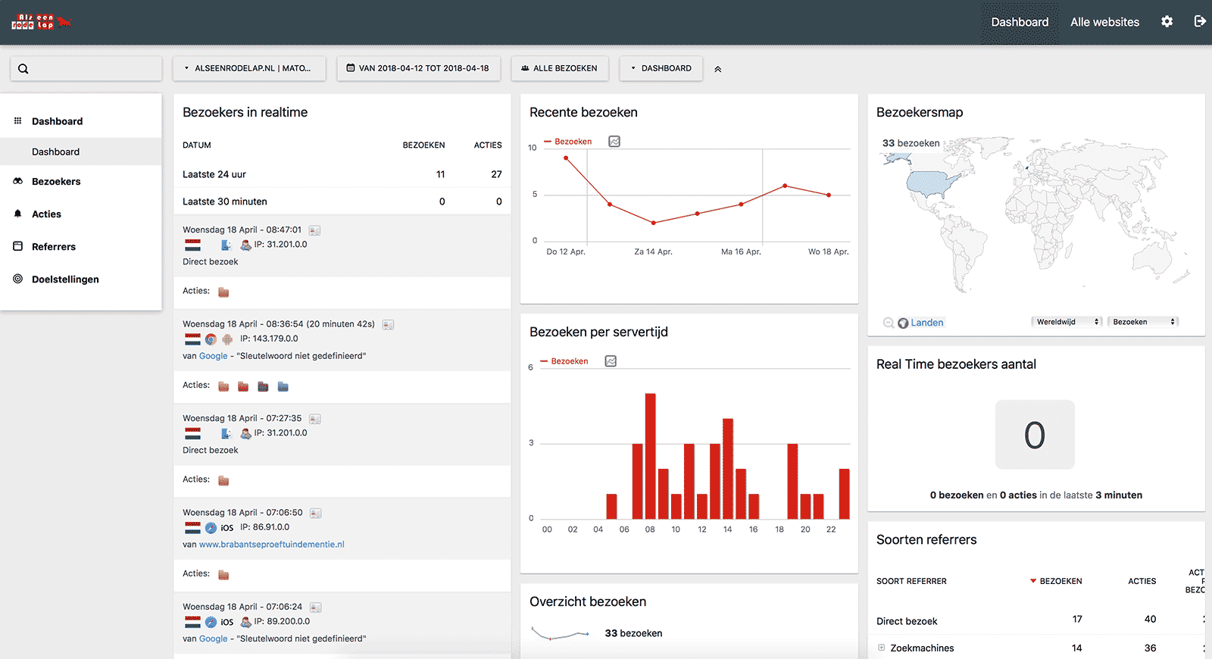This screenshot has width=1212, height=659.
Task: Toggle the Bezoeken legend in Bezoeken per servertijd chart
Action: tap(564, 361)
